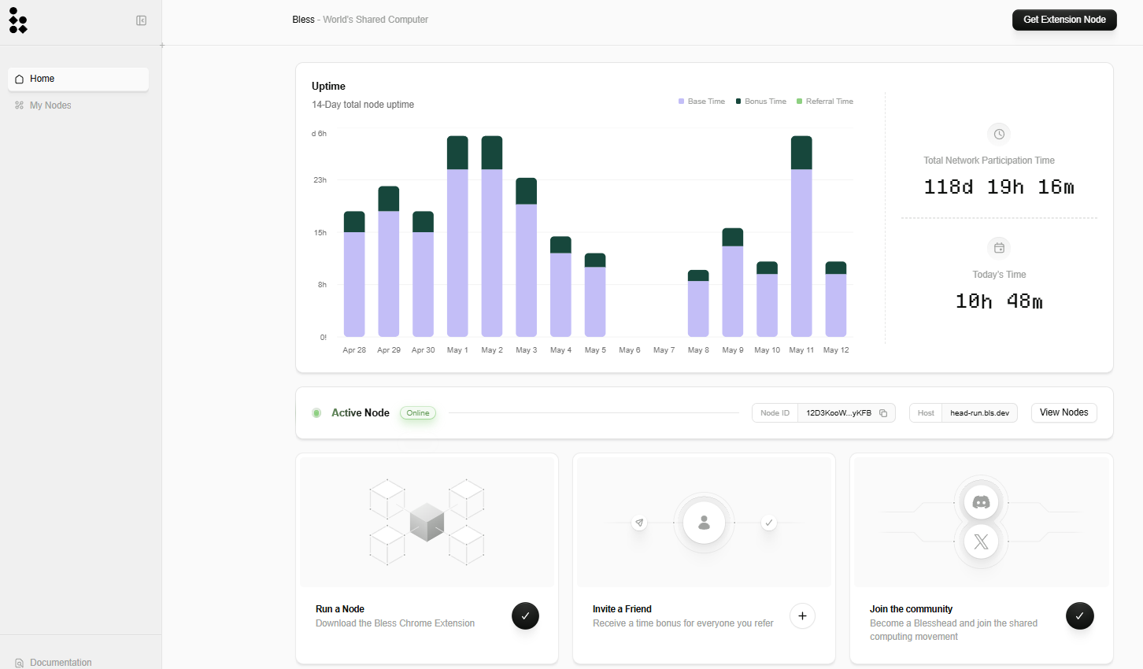
Task: Click the Get Extension Node button
Action: (1064, 20)
